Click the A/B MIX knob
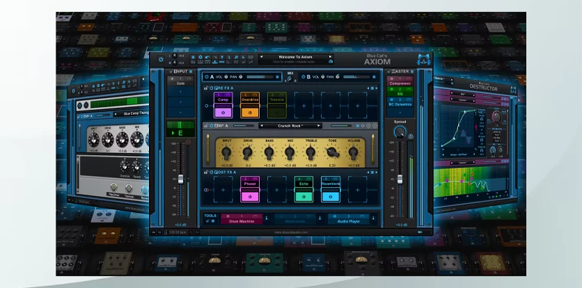This screenshot has width=582, height=288. [x=290, y=79]
